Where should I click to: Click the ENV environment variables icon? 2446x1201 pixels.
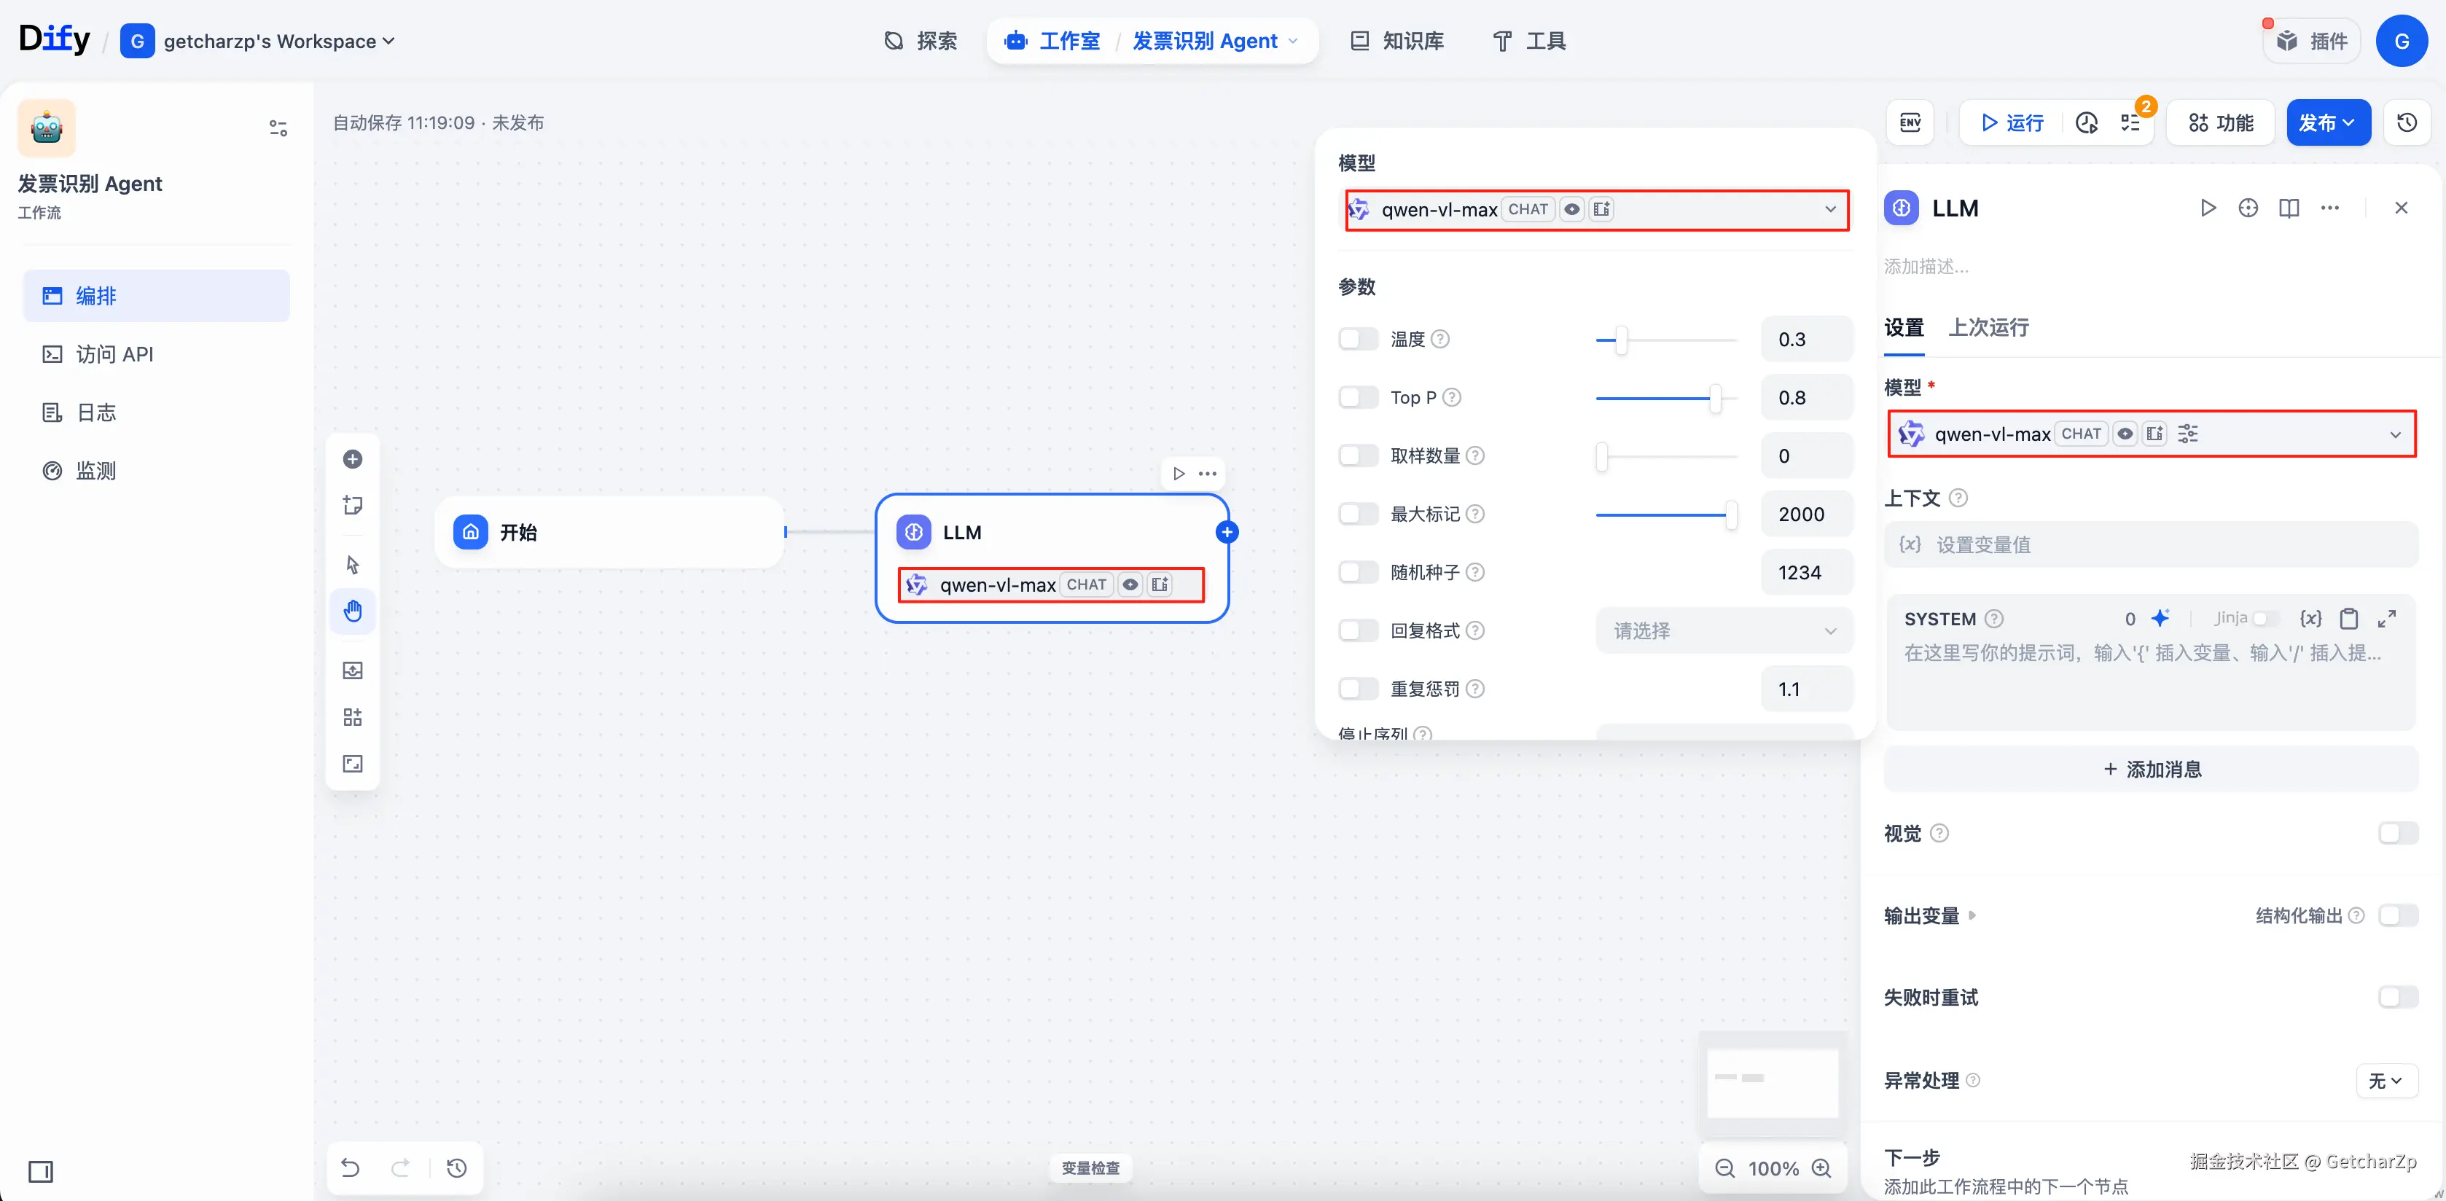click(1910, 122)
